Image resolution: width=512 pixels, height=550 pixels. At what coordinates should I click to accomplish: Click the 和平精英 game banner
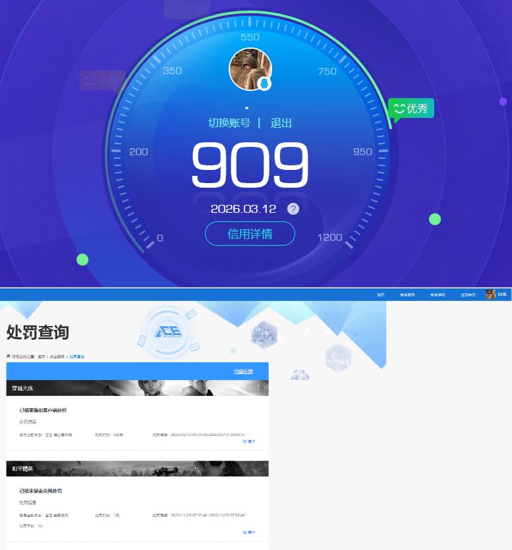coord(137,468)
